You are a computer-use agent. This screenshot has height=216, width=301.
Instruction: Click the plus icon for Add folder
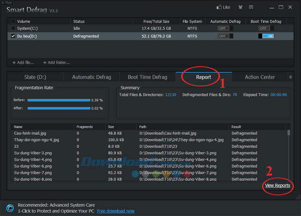(x=45, y=62)
